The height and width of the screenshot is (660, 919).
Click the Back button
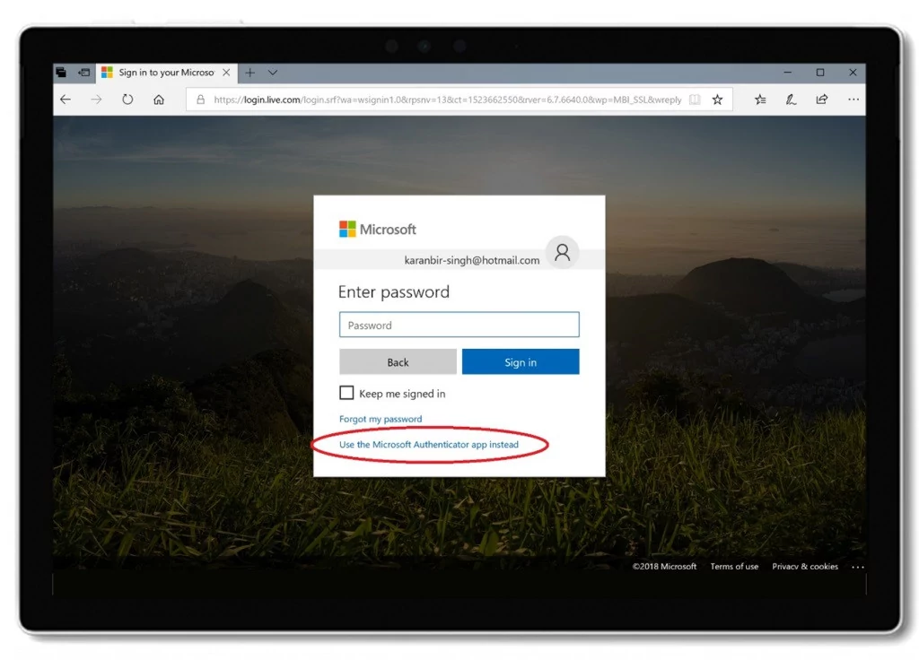point(398,362)
